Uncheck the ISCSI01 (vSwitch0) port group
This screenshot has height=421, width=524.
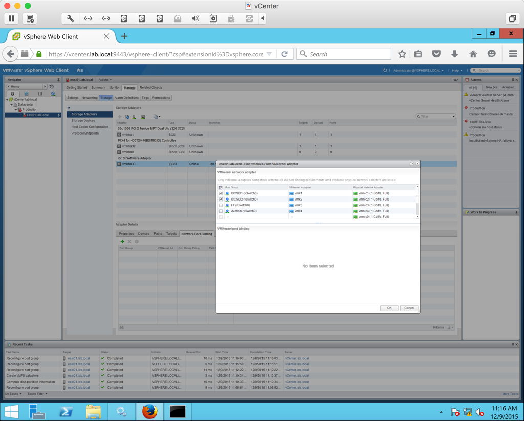coord(221,193)
